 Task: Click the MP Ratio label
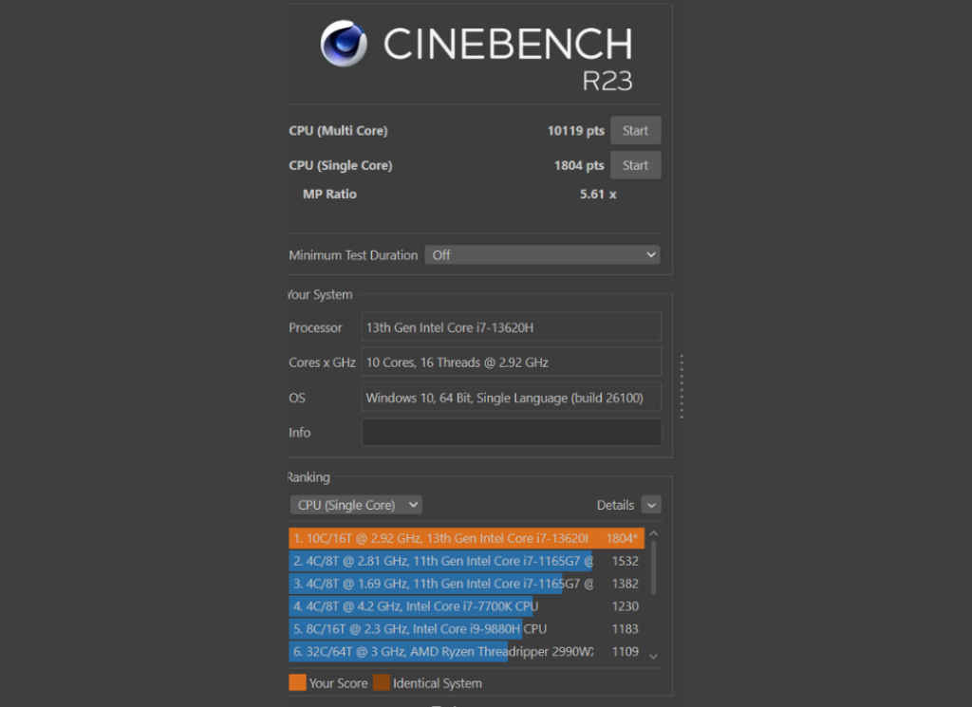(x=329, y=194)
